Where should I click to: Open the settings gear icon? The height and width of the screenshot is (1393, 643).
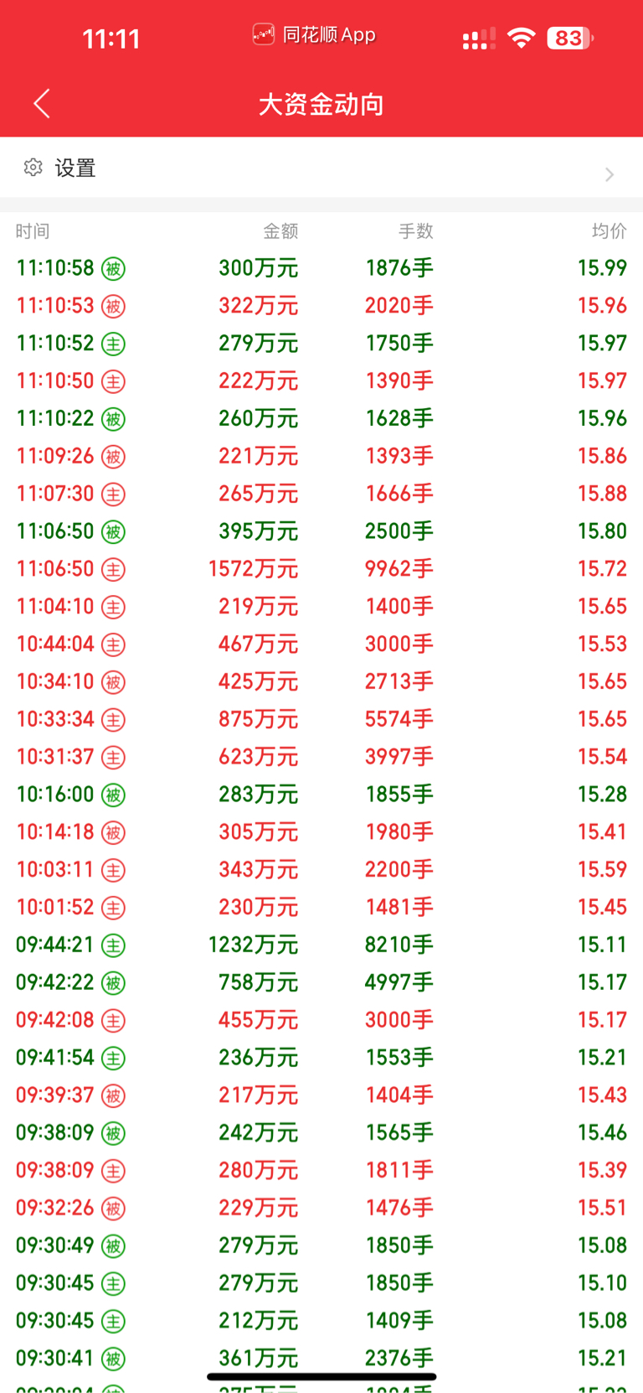pyautogui.click(x=33, y=168)
